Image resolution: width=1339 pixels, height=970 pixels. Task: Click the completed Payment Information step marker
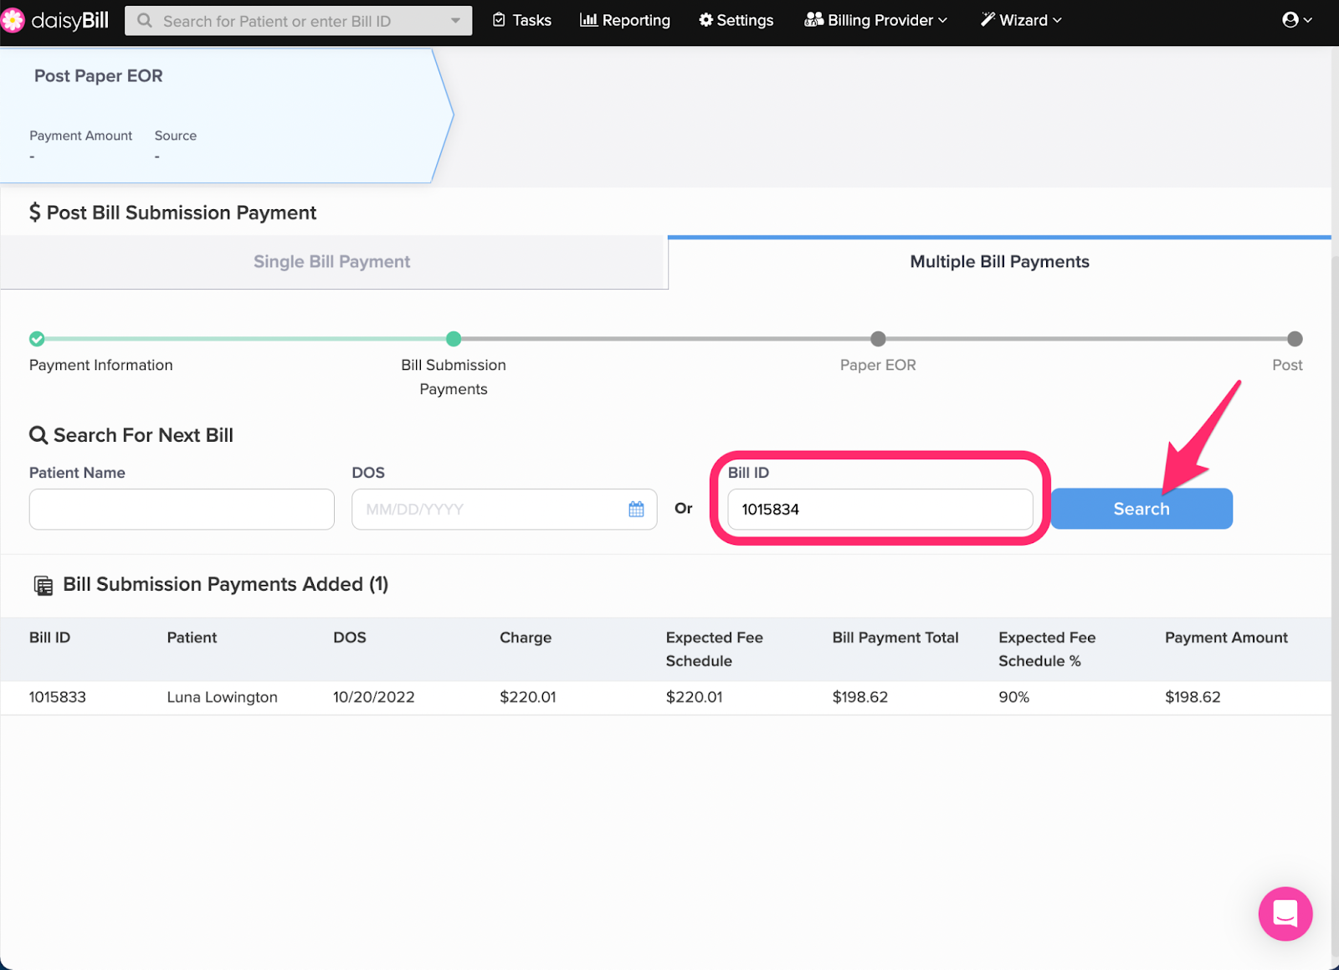tap(37, 339)
